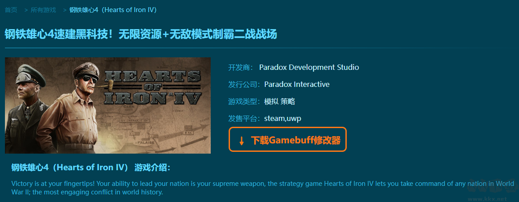Click the 发售平台 label
Screen dimensions: 519x202
(x=245, y=119)
